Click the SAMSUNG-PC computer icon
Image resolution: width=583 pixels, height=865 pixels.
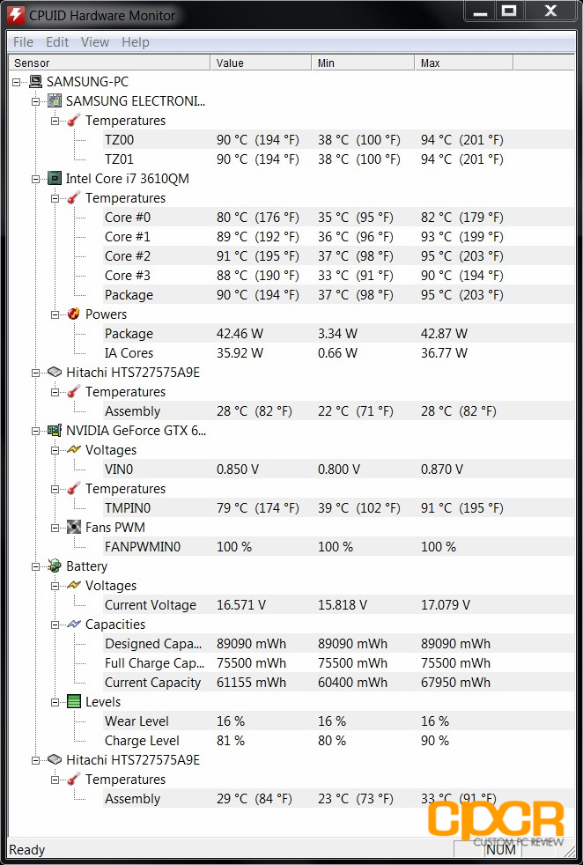pos(35,82)
